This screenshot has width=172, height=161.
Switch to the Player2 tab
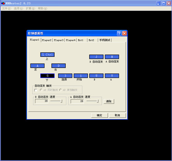(x=47, y=40)
